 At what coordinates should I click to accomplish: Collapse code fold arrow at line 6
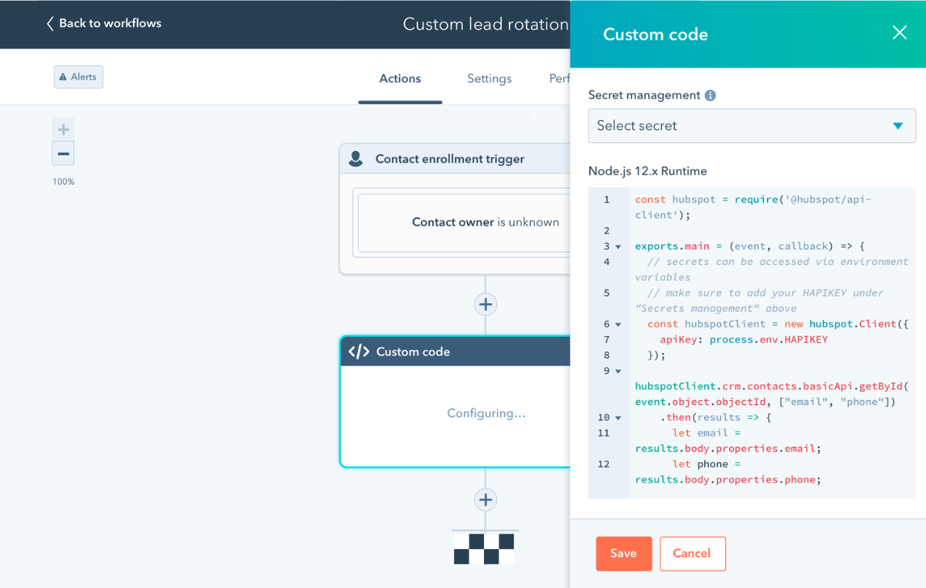coord(618,325)
